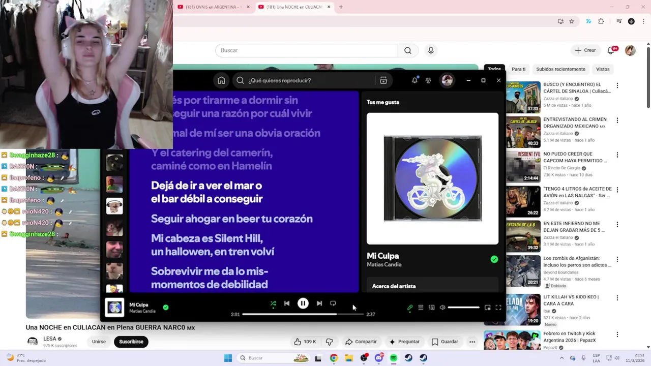651x366 pixels.
Task: Open Chrome media control icon
Action: 619,21
